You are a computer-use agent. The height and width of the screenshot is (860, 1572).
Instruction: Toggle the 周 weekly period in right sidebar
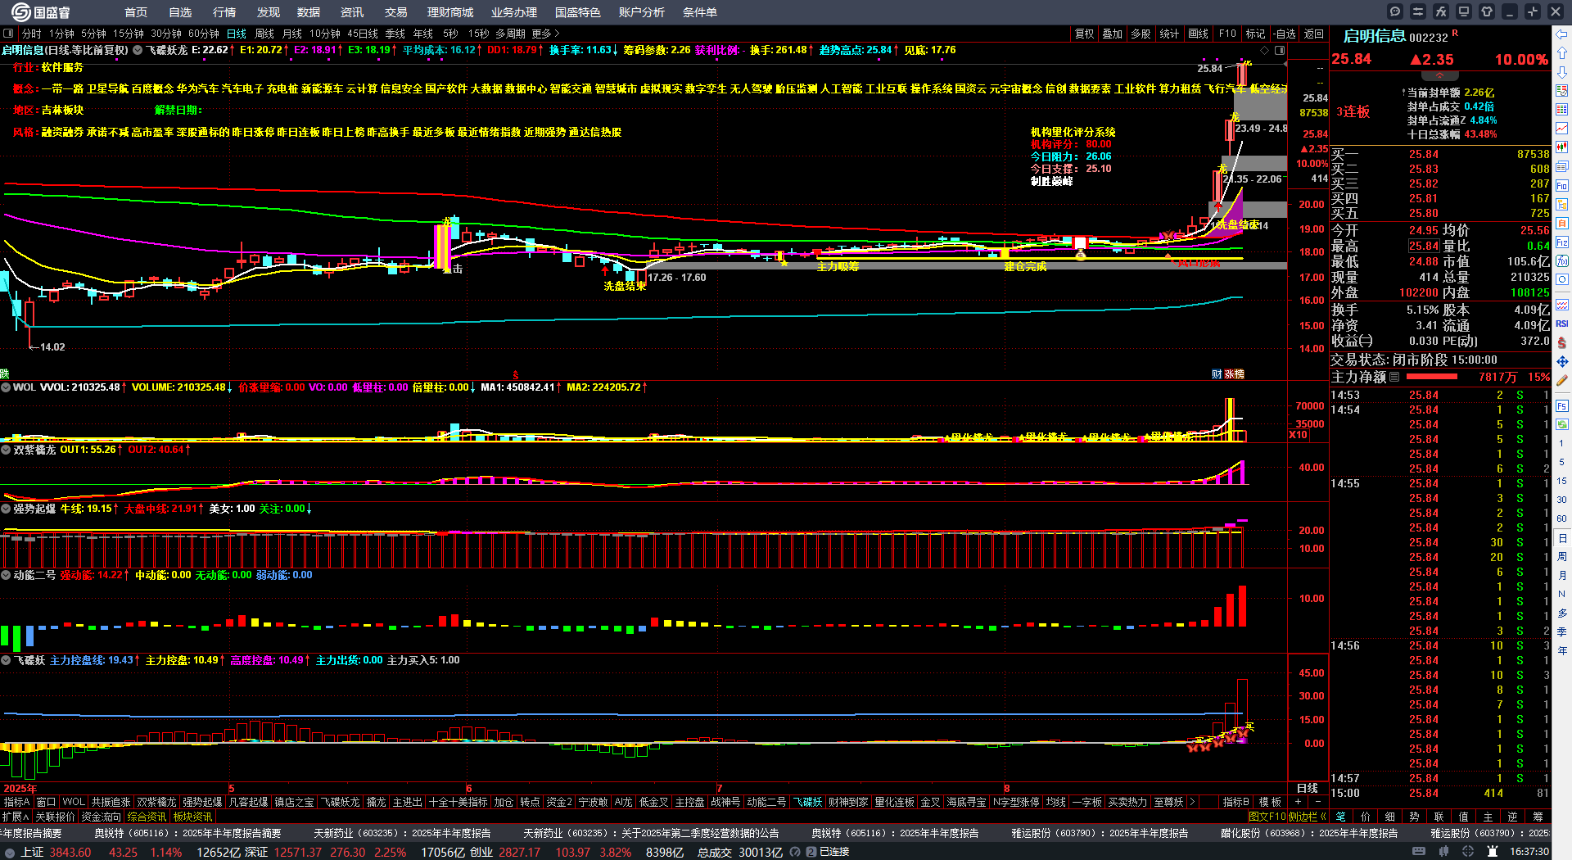point(1562,557)
